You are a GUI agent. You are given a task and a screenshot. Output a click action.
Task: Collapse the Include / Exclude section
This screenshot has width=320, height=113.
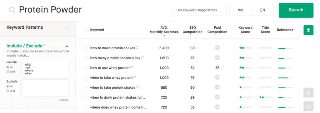point(67,46)
